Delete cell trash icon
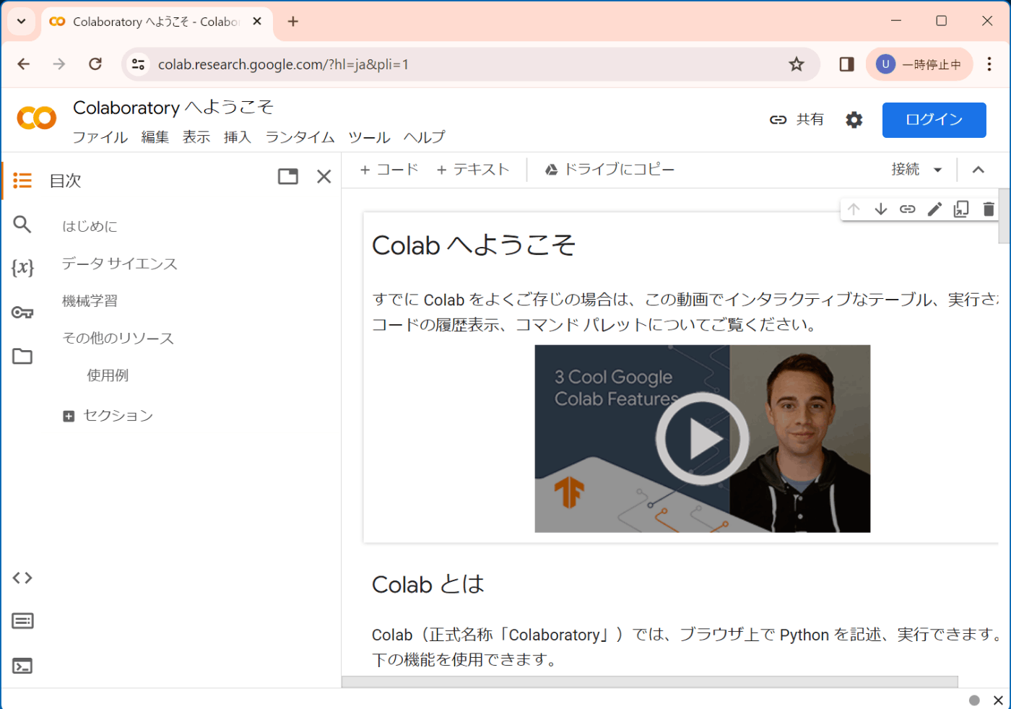The width and height of the screenshot is (1011, 709). pos(989,209)
